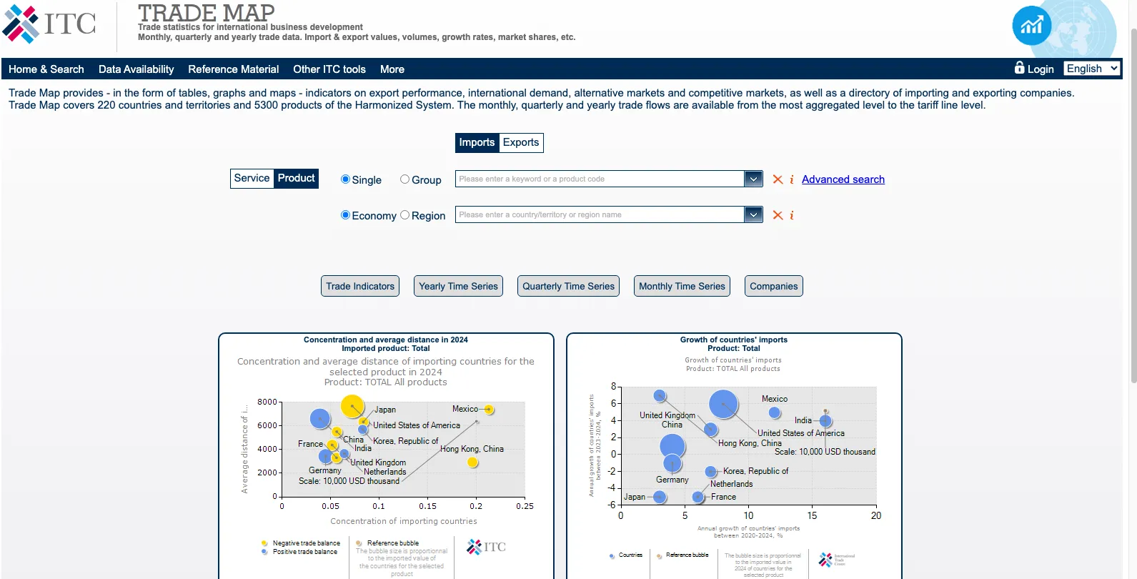Clear the country search with red X

click(x=778, y=215)
